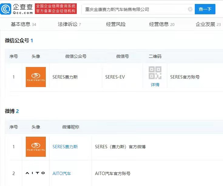Click the AITO logo avatar
The image size is (223, 186).
[x=35, y=173]
